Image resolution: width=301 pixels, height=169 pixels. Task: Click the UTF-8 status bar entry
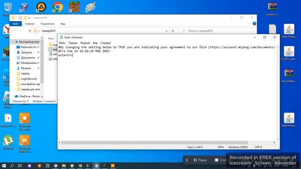tap(258, 147)
